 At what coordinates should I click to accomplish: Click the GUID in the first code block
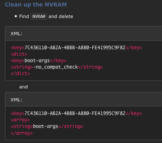(x=75, y=48)
